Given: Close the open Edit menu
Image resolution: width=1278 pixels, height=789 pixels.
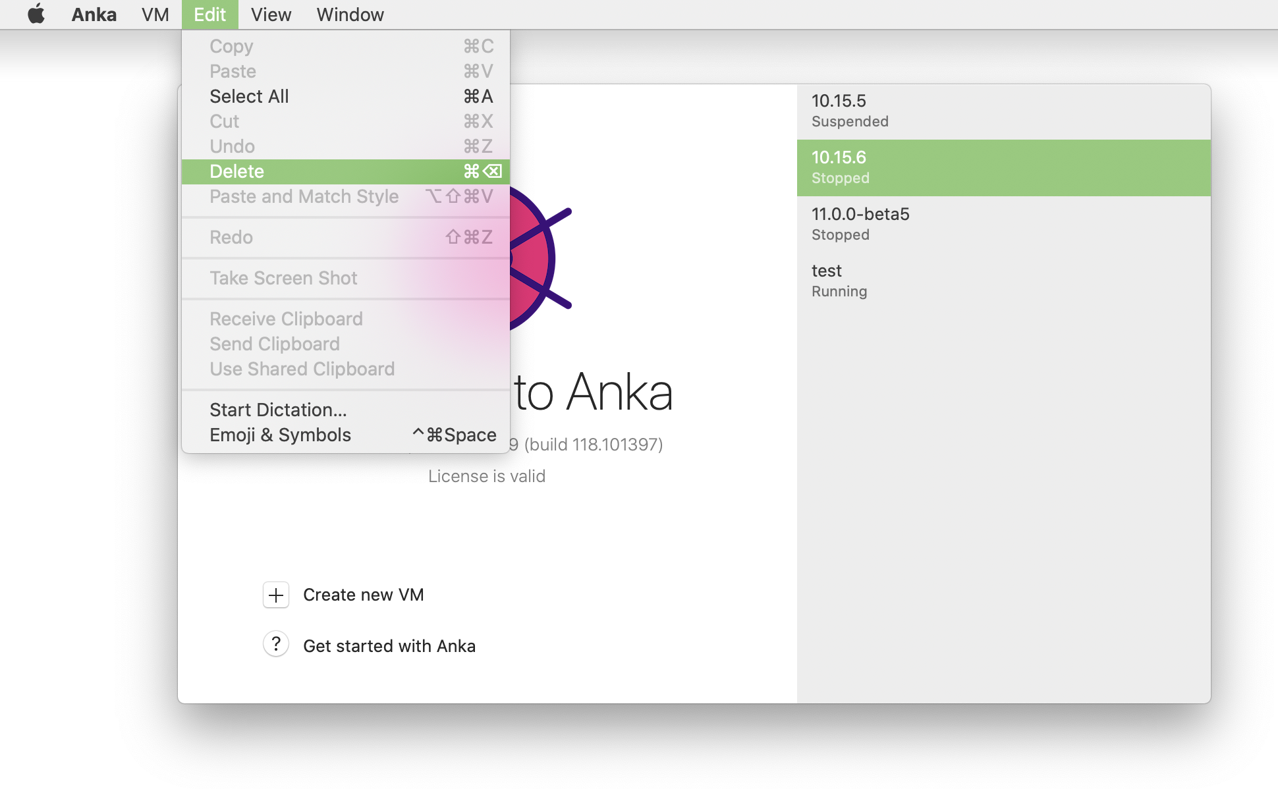Looking at the screenshot, I should click(x=209, y=14).
